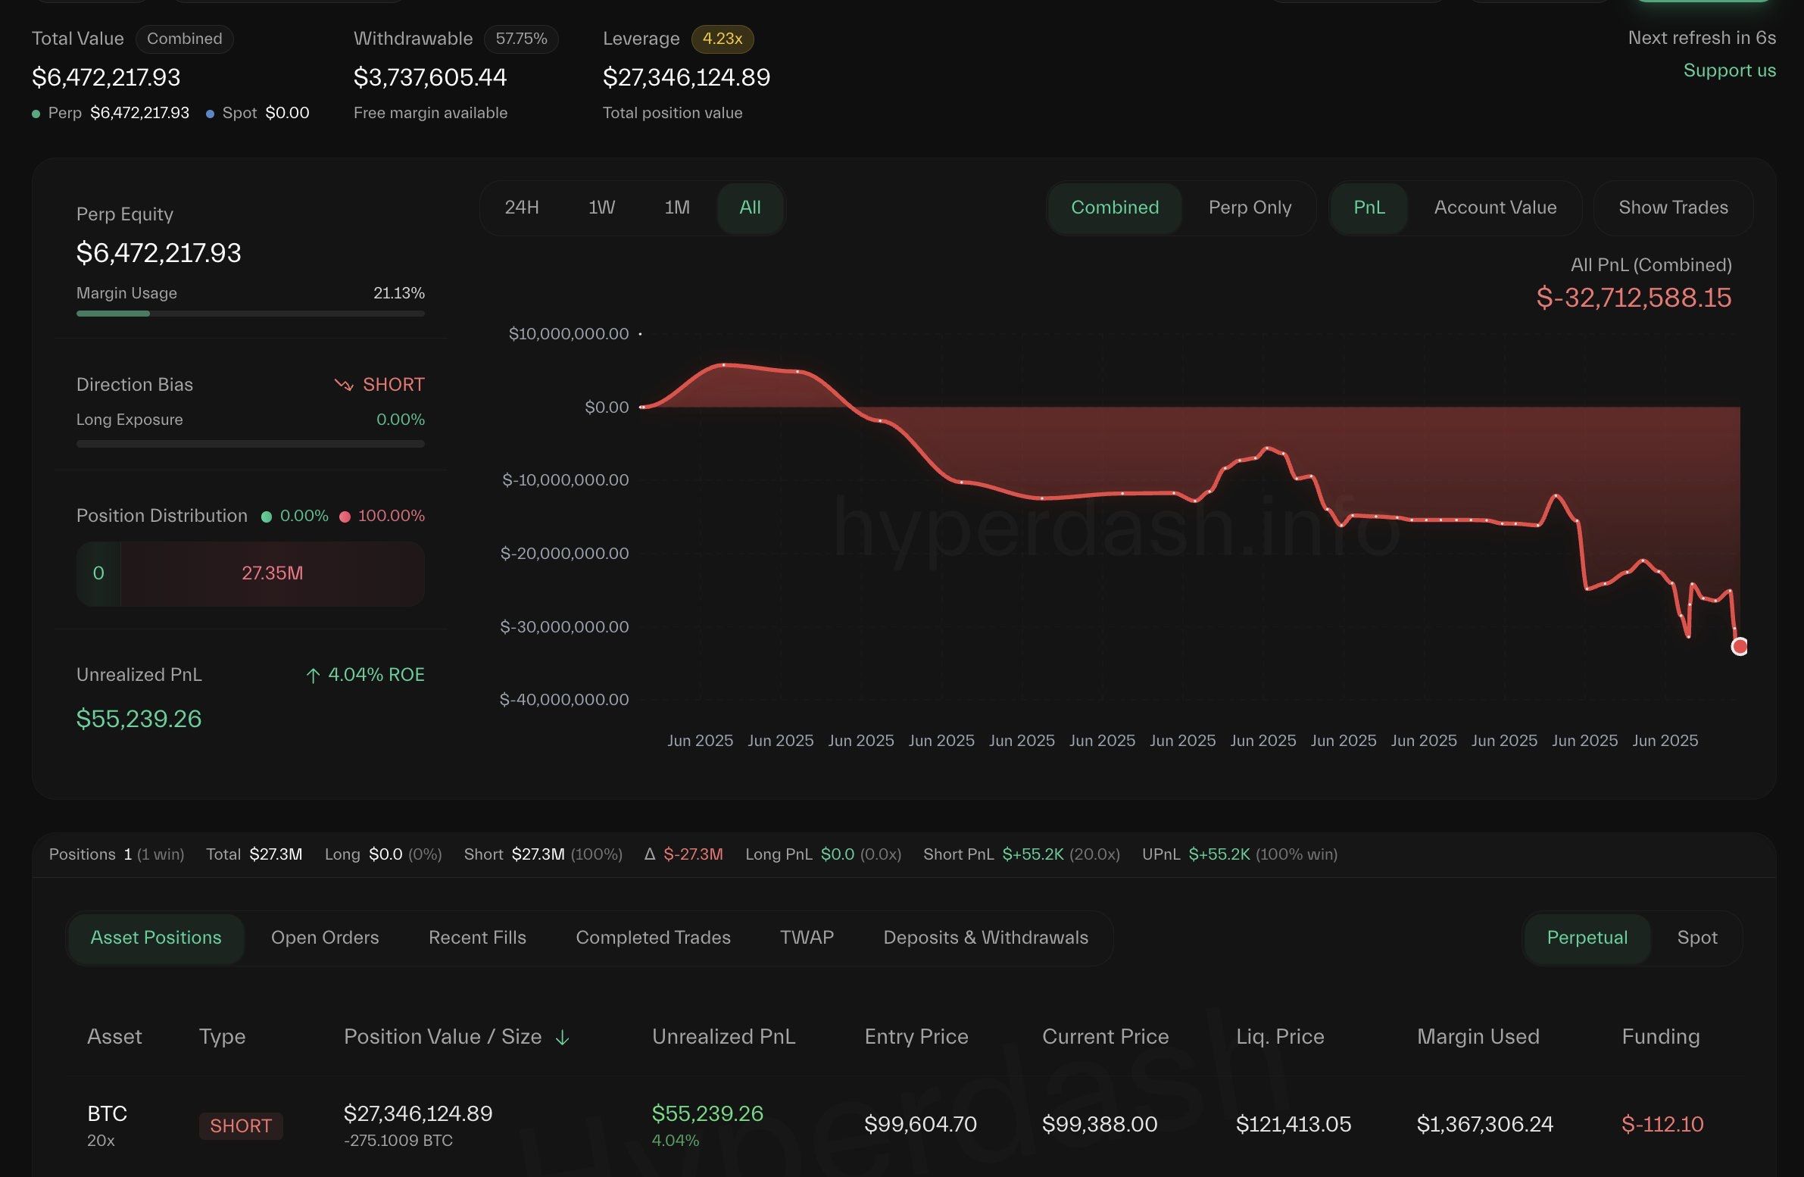Click the Support us link
The height and width of the screenshot is (1177, 1804).
[x=1729, y=70]
